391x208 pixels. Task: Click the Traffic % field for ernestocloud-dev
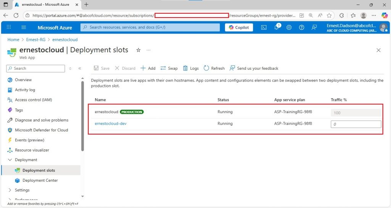[356, 124]
